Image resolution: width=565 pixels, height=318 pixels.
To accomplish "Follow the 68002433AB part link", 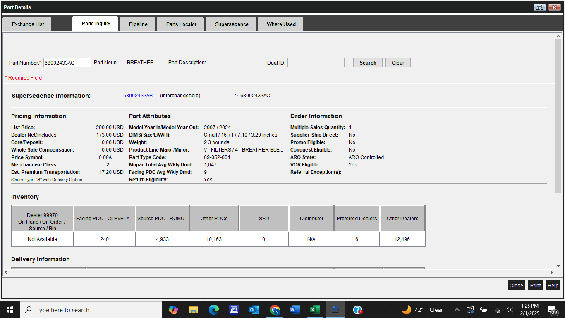I will tap(138, 96).
